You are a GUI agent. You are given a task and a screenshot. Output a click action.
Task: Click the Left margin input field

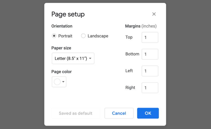pos(150,71)
